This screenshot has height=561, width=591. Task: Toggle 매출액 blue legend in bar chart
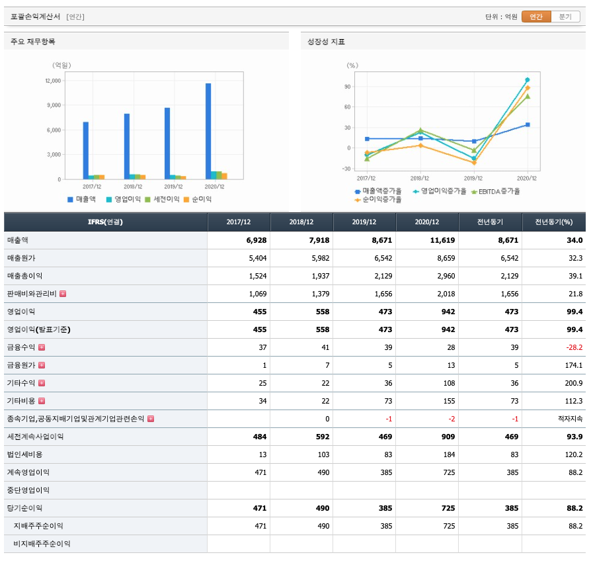tap(81, 199)
